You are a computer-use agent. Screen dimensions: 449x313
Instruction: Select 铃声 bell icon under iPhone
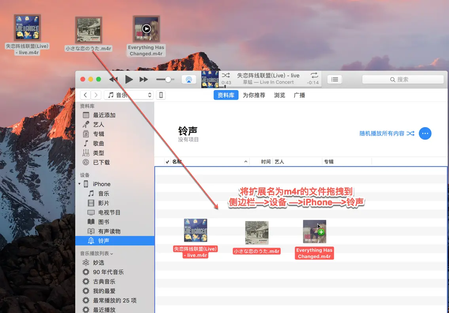coord(92,241)
